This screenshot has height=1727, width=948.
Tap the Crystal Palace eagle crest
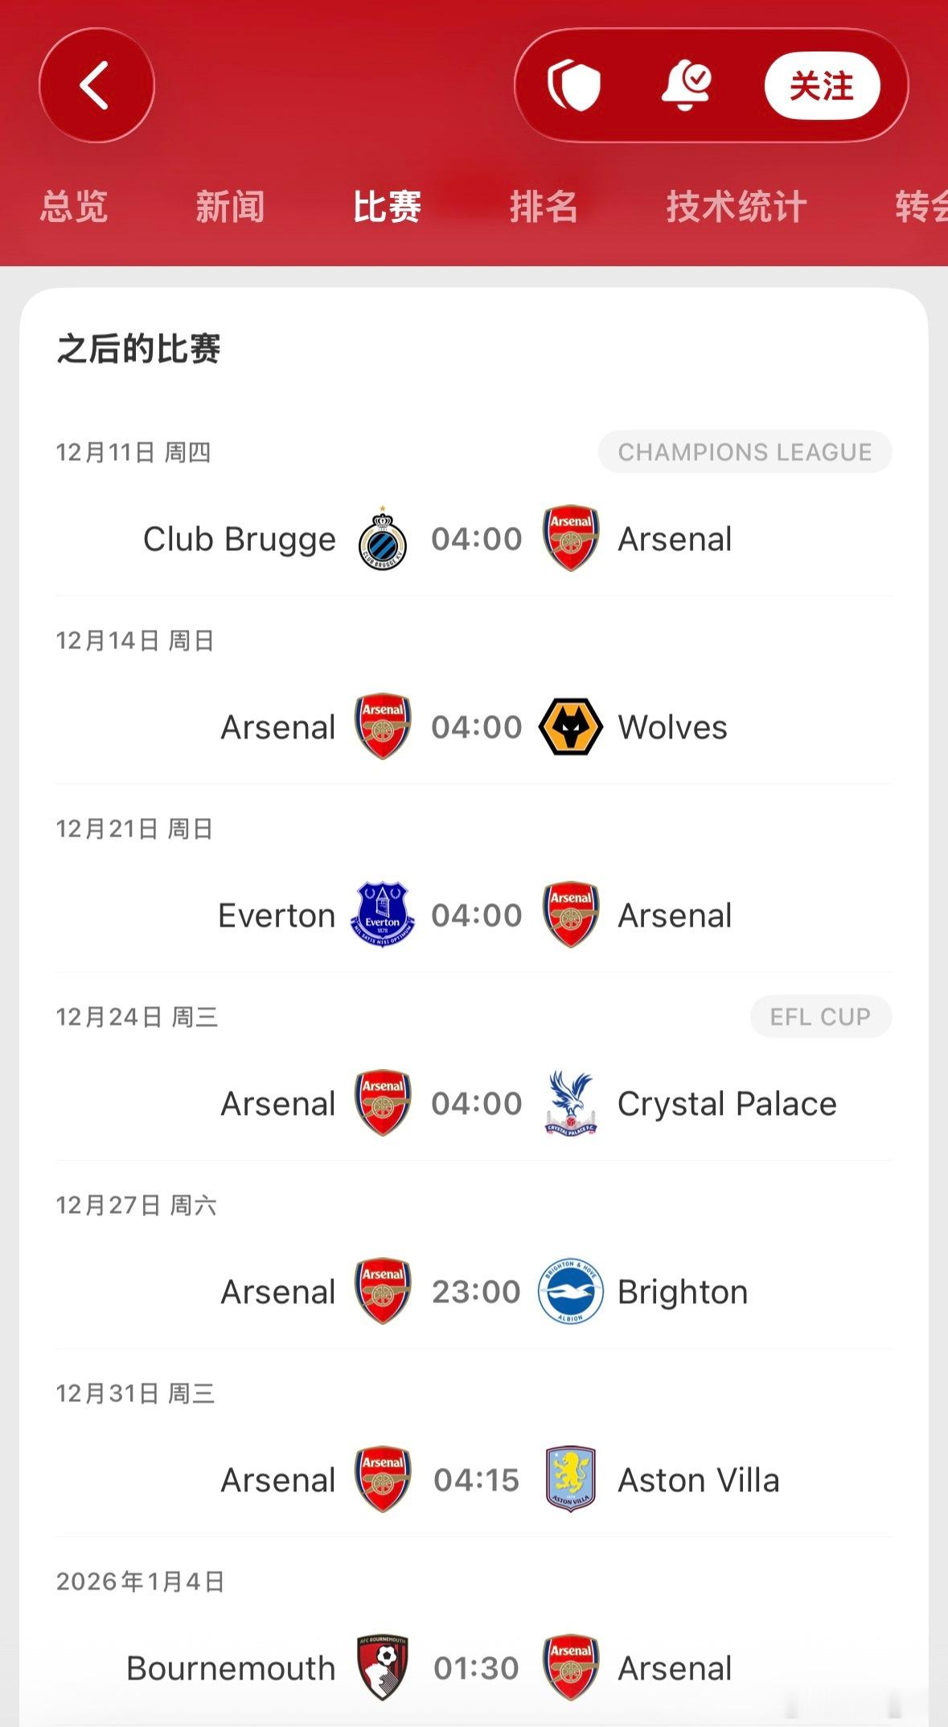point(570,1104)
